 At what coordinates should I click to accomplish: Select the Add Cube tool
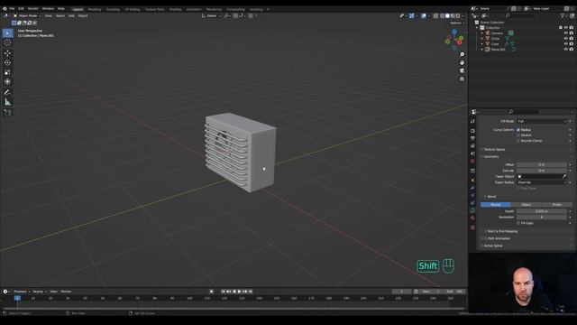click(7, 112)
